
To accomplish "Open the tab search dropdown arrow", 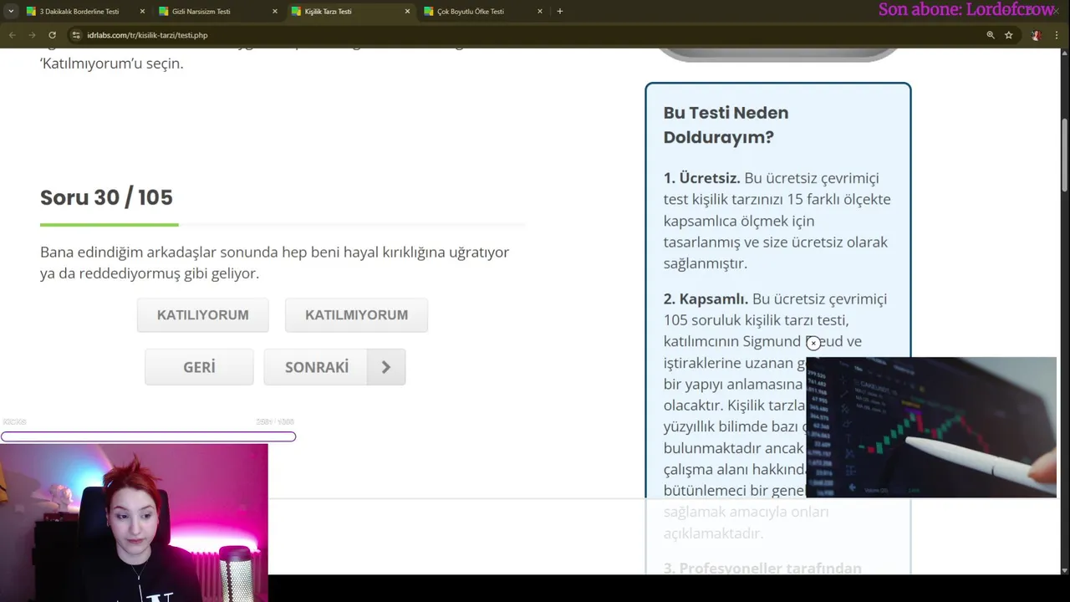I will (x=11, y=12).
